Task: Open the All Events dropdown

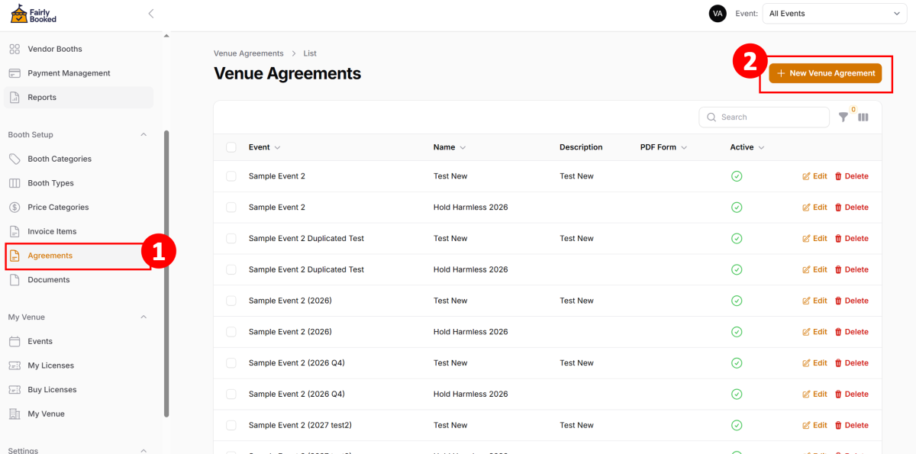Action: pos(834,14)
